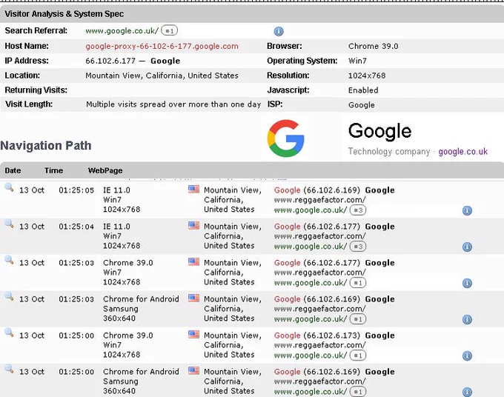Click info icon in the 01:25:05 row
Viewport: 504px width, 397px height.
(x=467, y=210)
